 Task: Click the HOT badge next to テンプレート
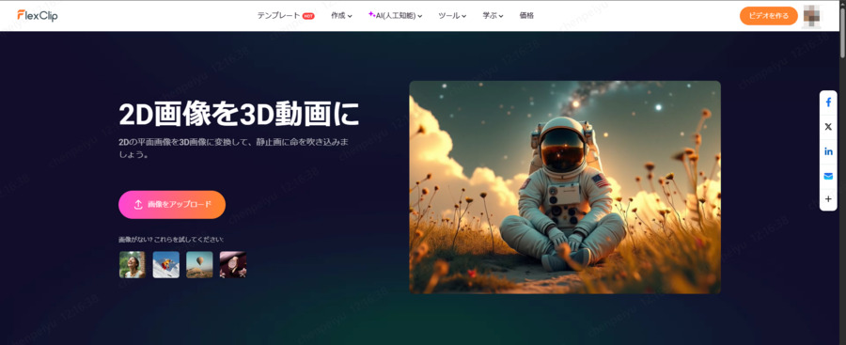[308, 16]
